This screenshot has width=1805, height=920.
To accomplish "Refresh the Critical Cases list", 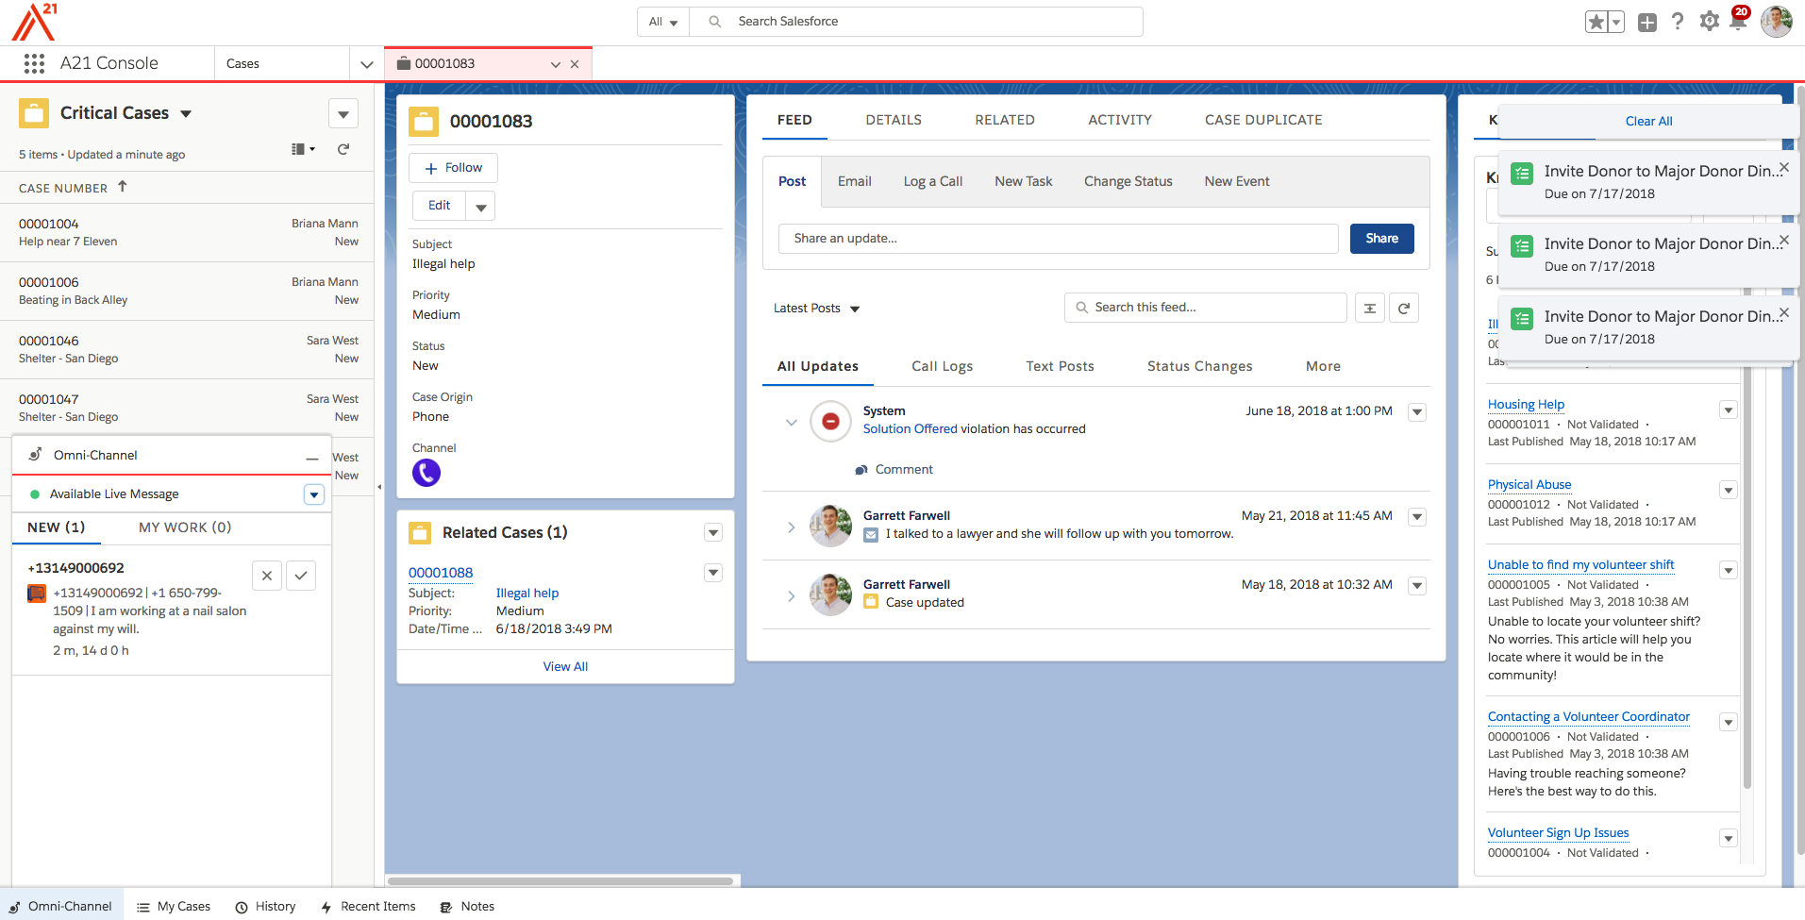I will click(x=343, y=149).
